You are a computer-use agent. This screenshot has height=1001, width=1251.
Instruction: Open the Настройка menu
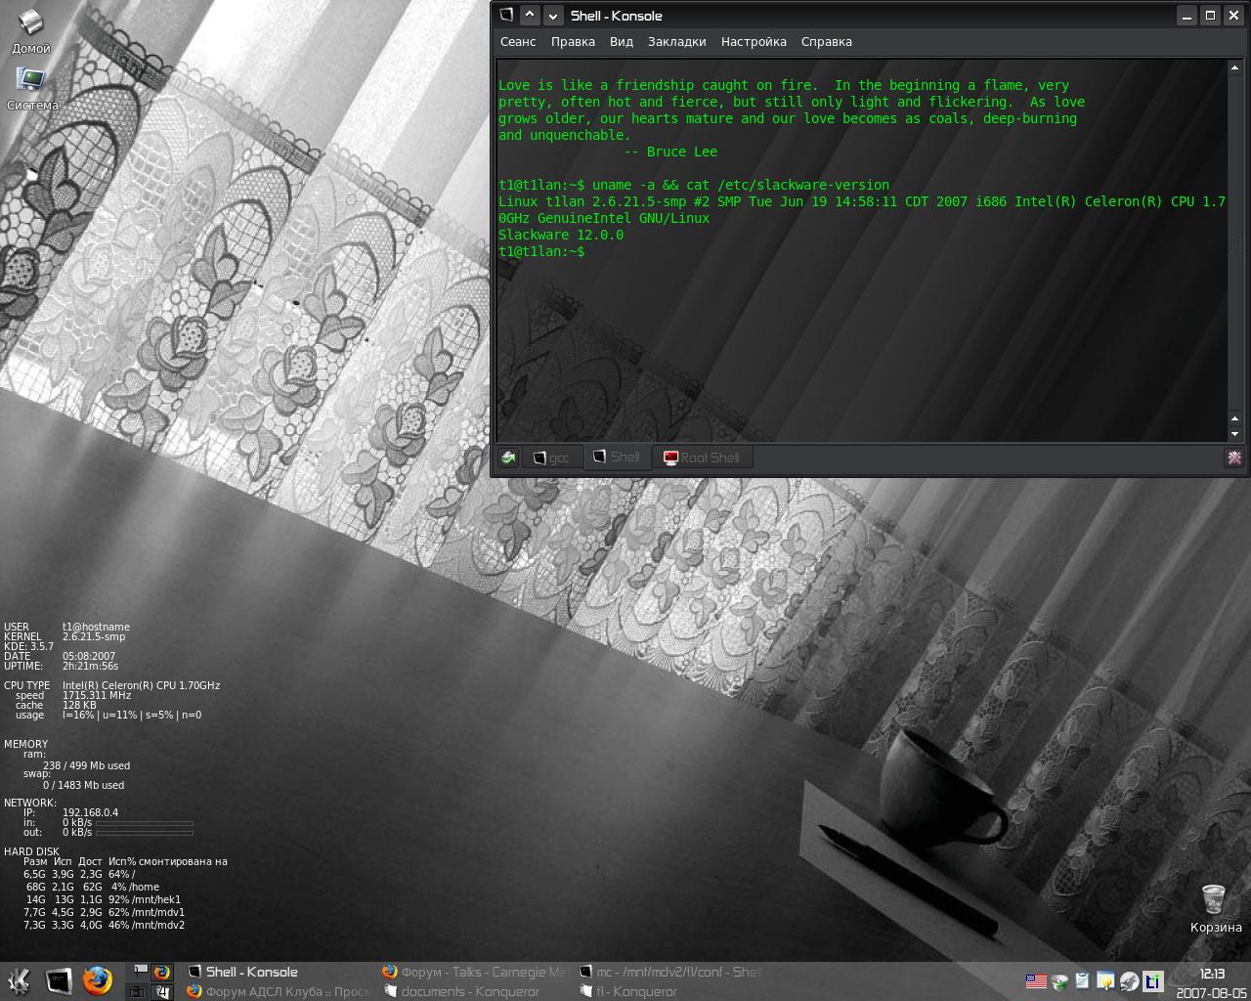tap(754, 42)
